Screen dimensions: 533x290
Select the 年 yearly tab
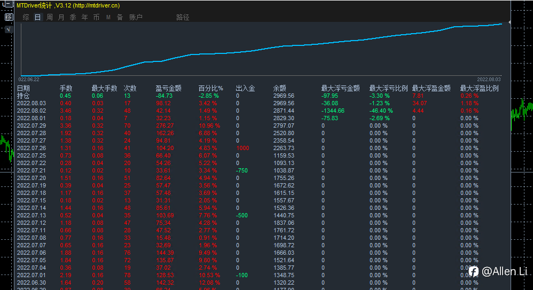(84, 17)
